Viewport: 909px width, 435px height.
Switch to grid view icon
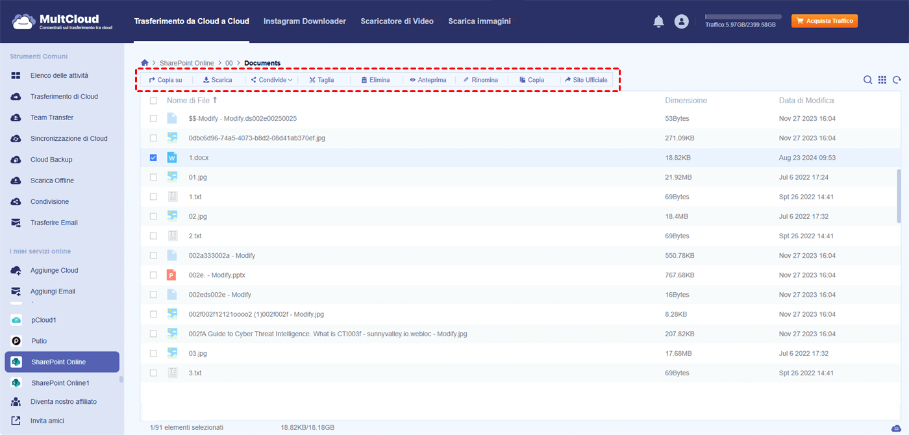tap(882, 80)
